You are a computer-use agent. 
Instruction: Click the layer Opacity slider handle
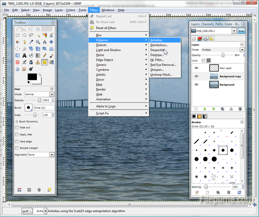pyautogui.click(x=223, y=55)
